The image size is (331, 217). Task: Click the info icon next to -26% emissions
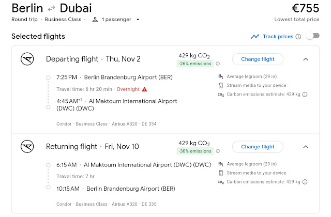(x=218, y=64)
